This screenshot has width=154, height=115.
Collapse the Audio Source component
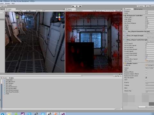pos(124,63)
